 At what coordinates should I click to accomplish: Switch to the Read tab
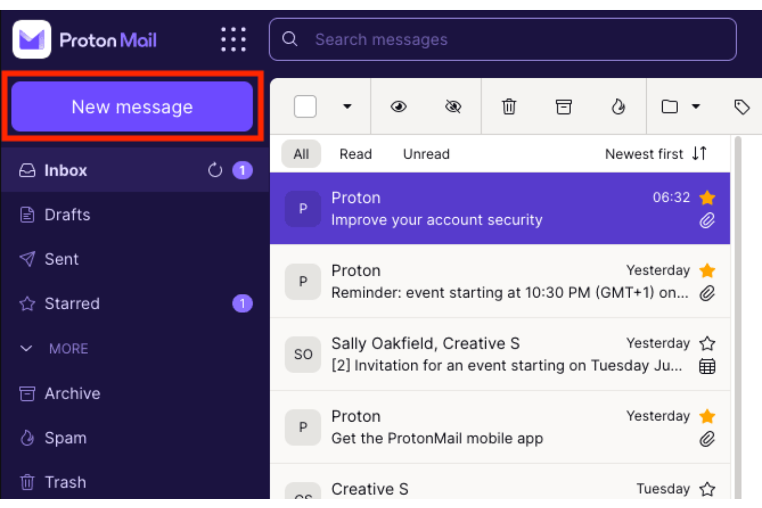coord(355,153)
